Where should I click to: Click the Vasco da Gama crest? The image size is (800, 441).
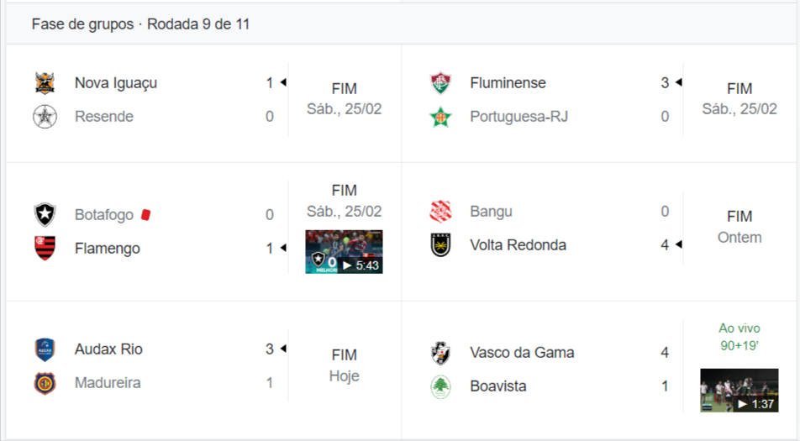(440, 353)
